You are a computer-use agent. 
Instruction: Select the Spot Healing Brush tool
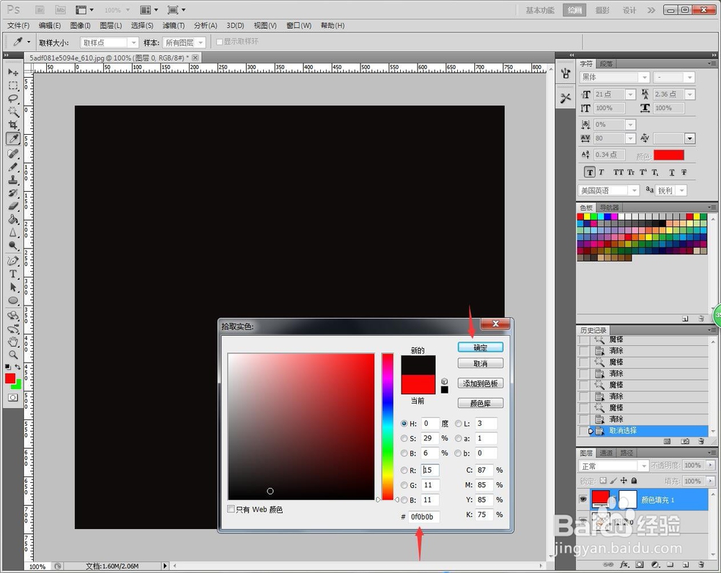pos(13,154)
